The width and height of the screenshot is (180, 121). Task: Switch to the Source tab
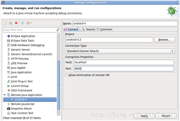coord(89,29)
